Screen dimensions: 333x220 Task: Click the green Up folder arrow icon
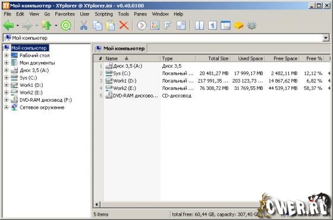[46, 26]
